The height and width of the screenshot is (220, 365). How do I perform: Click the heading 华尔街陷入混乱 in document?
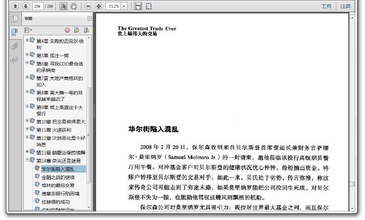(x=153, y=129)
